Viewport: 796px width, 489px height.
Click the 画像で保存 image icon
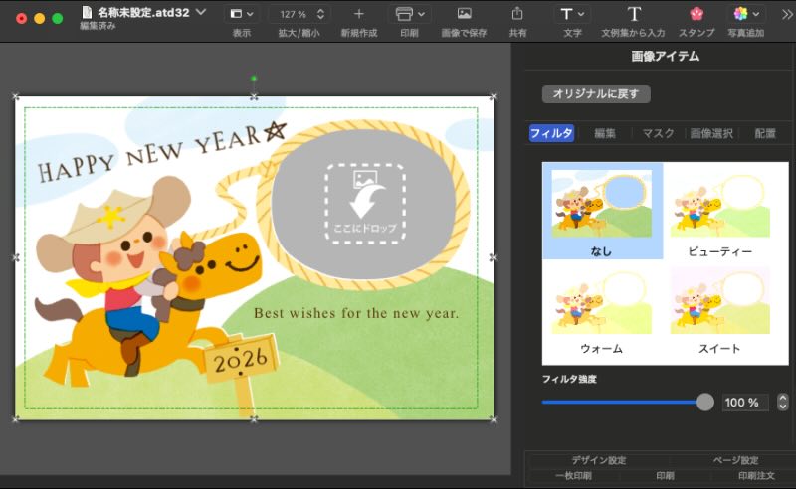coord(464,14)
